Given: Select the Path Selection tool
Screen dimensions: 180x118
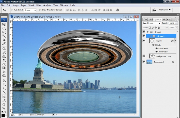Looking at the screenshot, I should tap(4, 88).
